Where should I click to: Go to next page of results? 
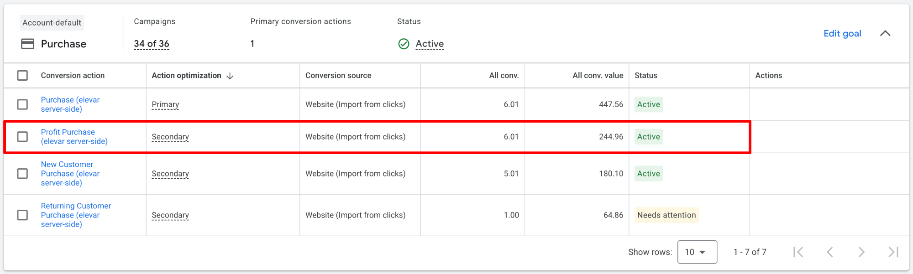point(861,252)
